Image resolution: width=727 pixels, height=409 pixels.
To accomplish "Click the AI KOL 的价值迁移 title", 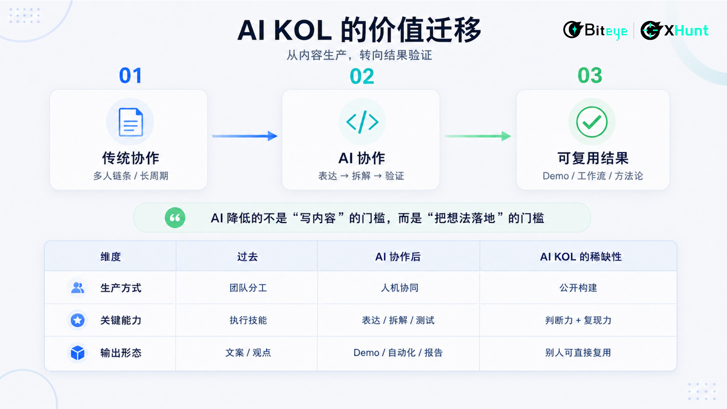I will [359, 30].
